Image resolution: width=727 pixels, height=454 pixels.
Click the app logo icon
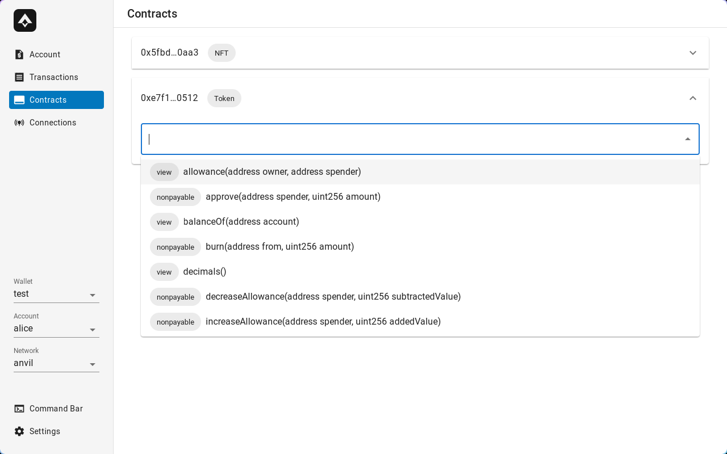click(x=25, y=20)
